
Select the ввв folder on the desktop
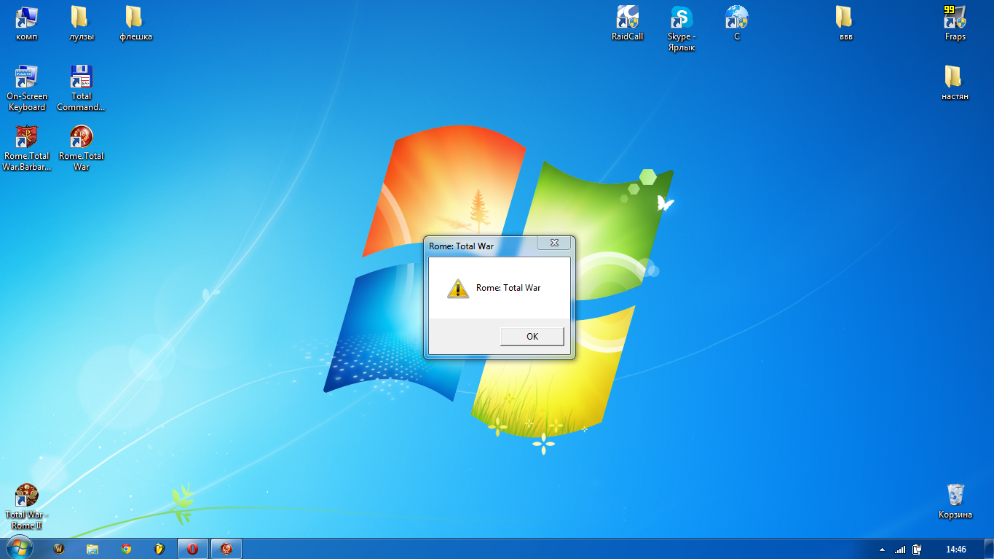[845, 23]
